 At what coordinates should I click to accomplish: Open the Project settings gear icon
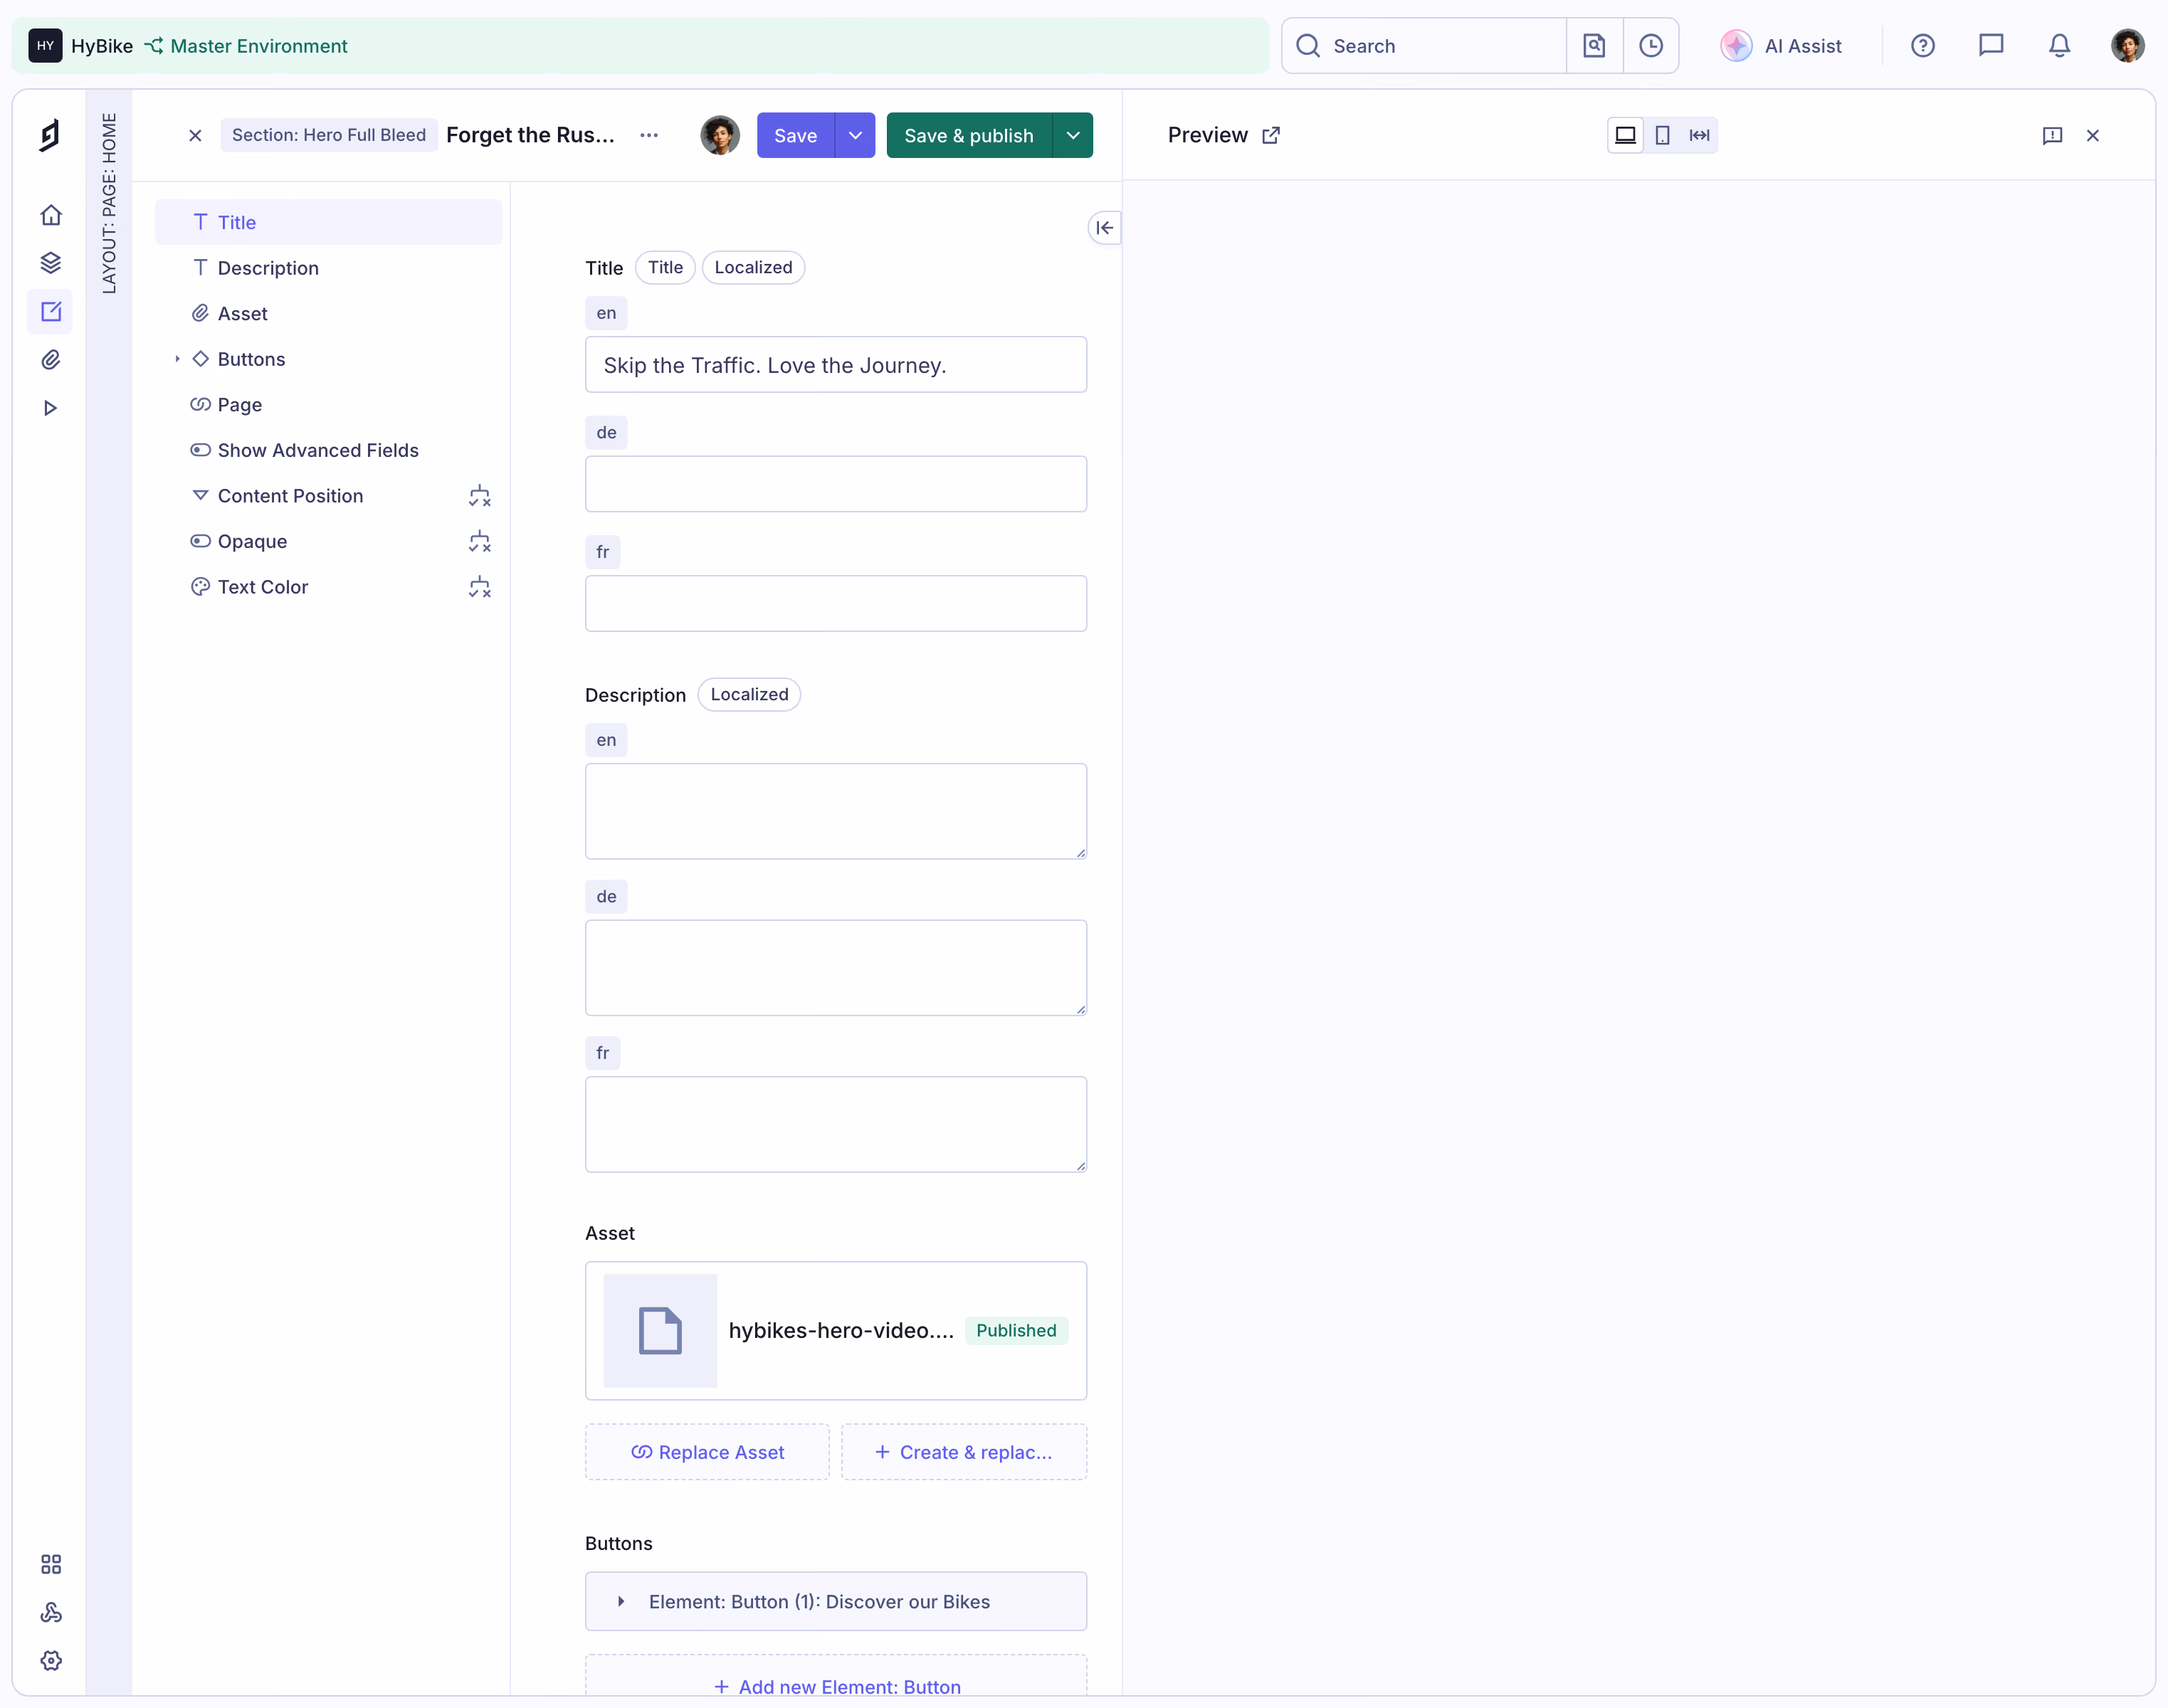51,1660
